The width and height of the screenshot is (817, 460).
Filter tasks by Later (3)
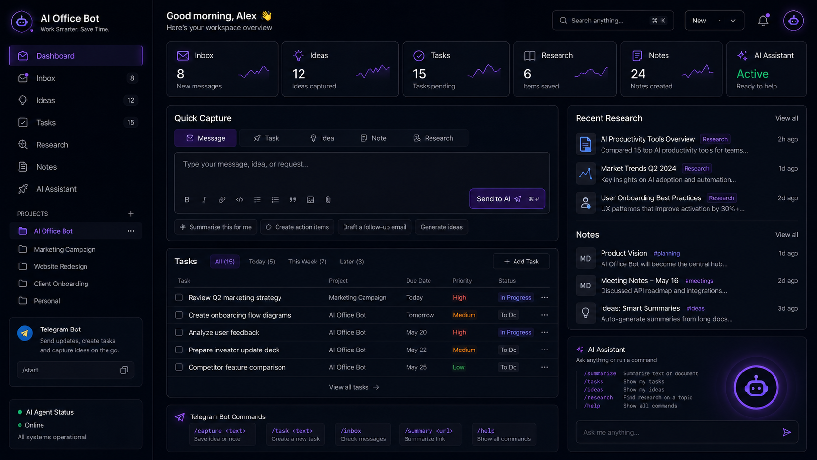click(352, 262)
